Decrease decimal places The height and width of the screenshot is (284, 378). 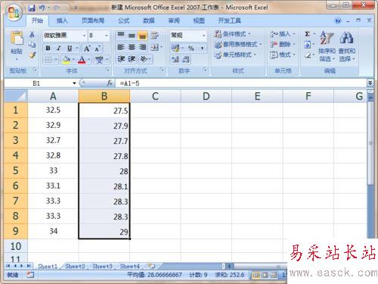click(x=186, y=60)
